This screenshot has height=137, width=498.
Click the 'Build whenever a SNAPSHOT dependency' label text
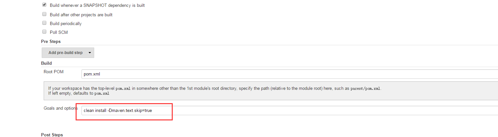(97, 6)
